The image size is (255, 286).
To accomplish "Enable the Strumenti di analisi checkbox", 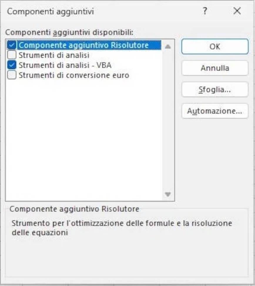I will [12, 55].
